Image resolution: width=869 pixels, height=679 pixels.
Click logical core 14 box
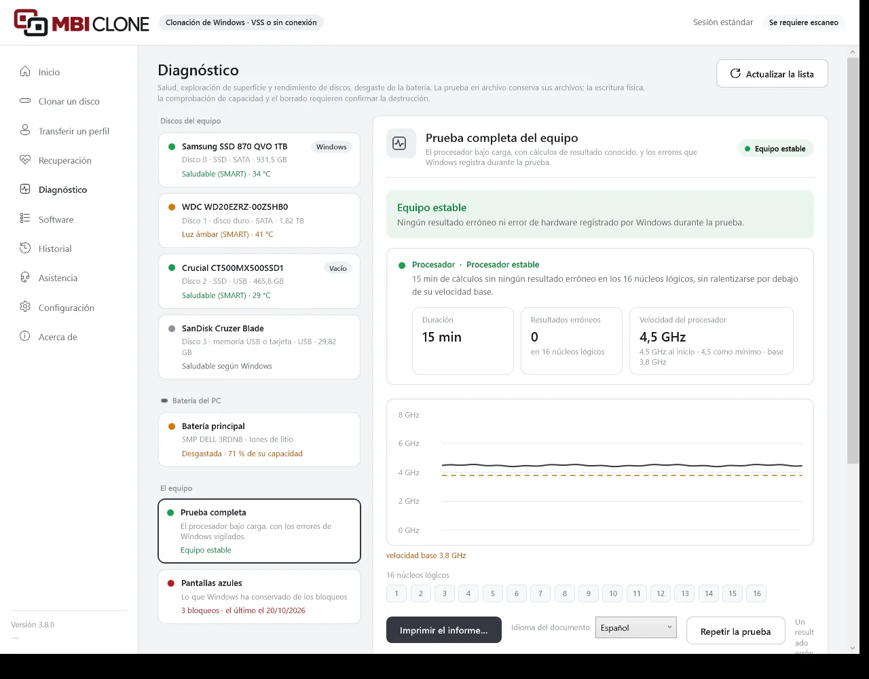[709, 593]
